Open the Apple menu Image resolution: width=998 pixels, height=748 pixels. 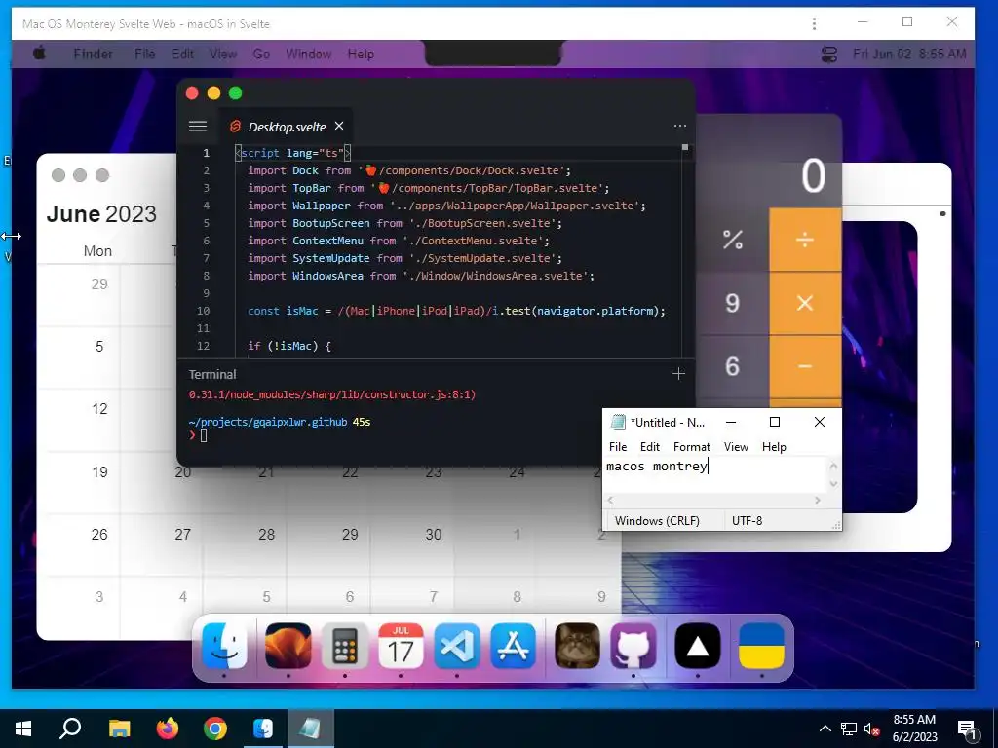point(39,54)
